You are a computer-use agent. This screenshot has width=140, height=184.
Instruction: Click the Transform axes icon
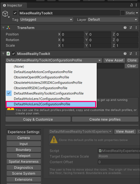tap(8, 28)
